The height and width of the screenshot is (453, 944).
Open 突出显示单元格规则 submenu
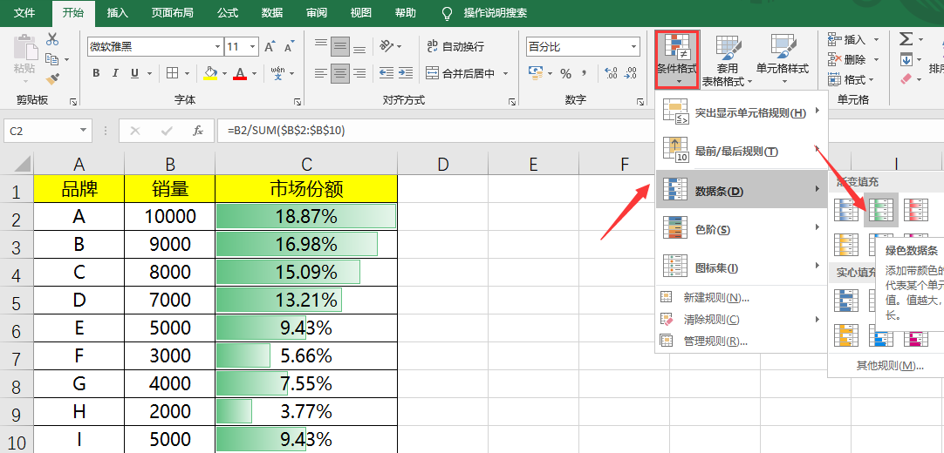pyautogui.click(x=741, y=112)
